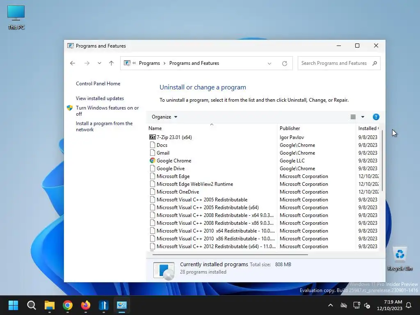
Task: Click Programs in the breadcrumb path
Action: pyautogui.click(x=149, y=63)
